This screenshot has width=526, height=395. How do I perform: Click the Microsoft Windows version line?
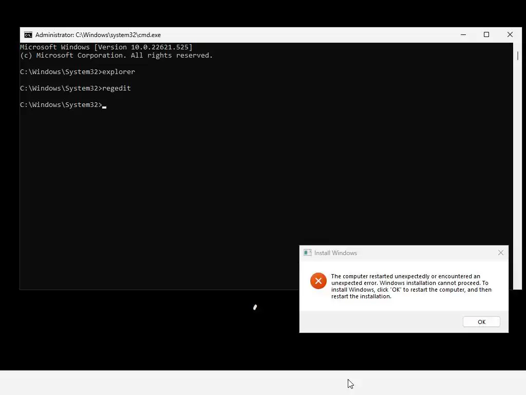pyautogui.click(x=106, y=47)
